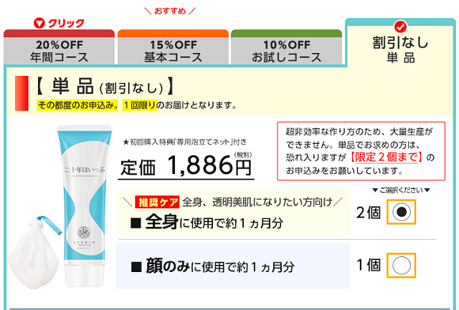Viewport: 459px width, 310px height.
Task: Choose the 顔のみに使用で約1ヵ月分 option row
Action: coord(233,266)
